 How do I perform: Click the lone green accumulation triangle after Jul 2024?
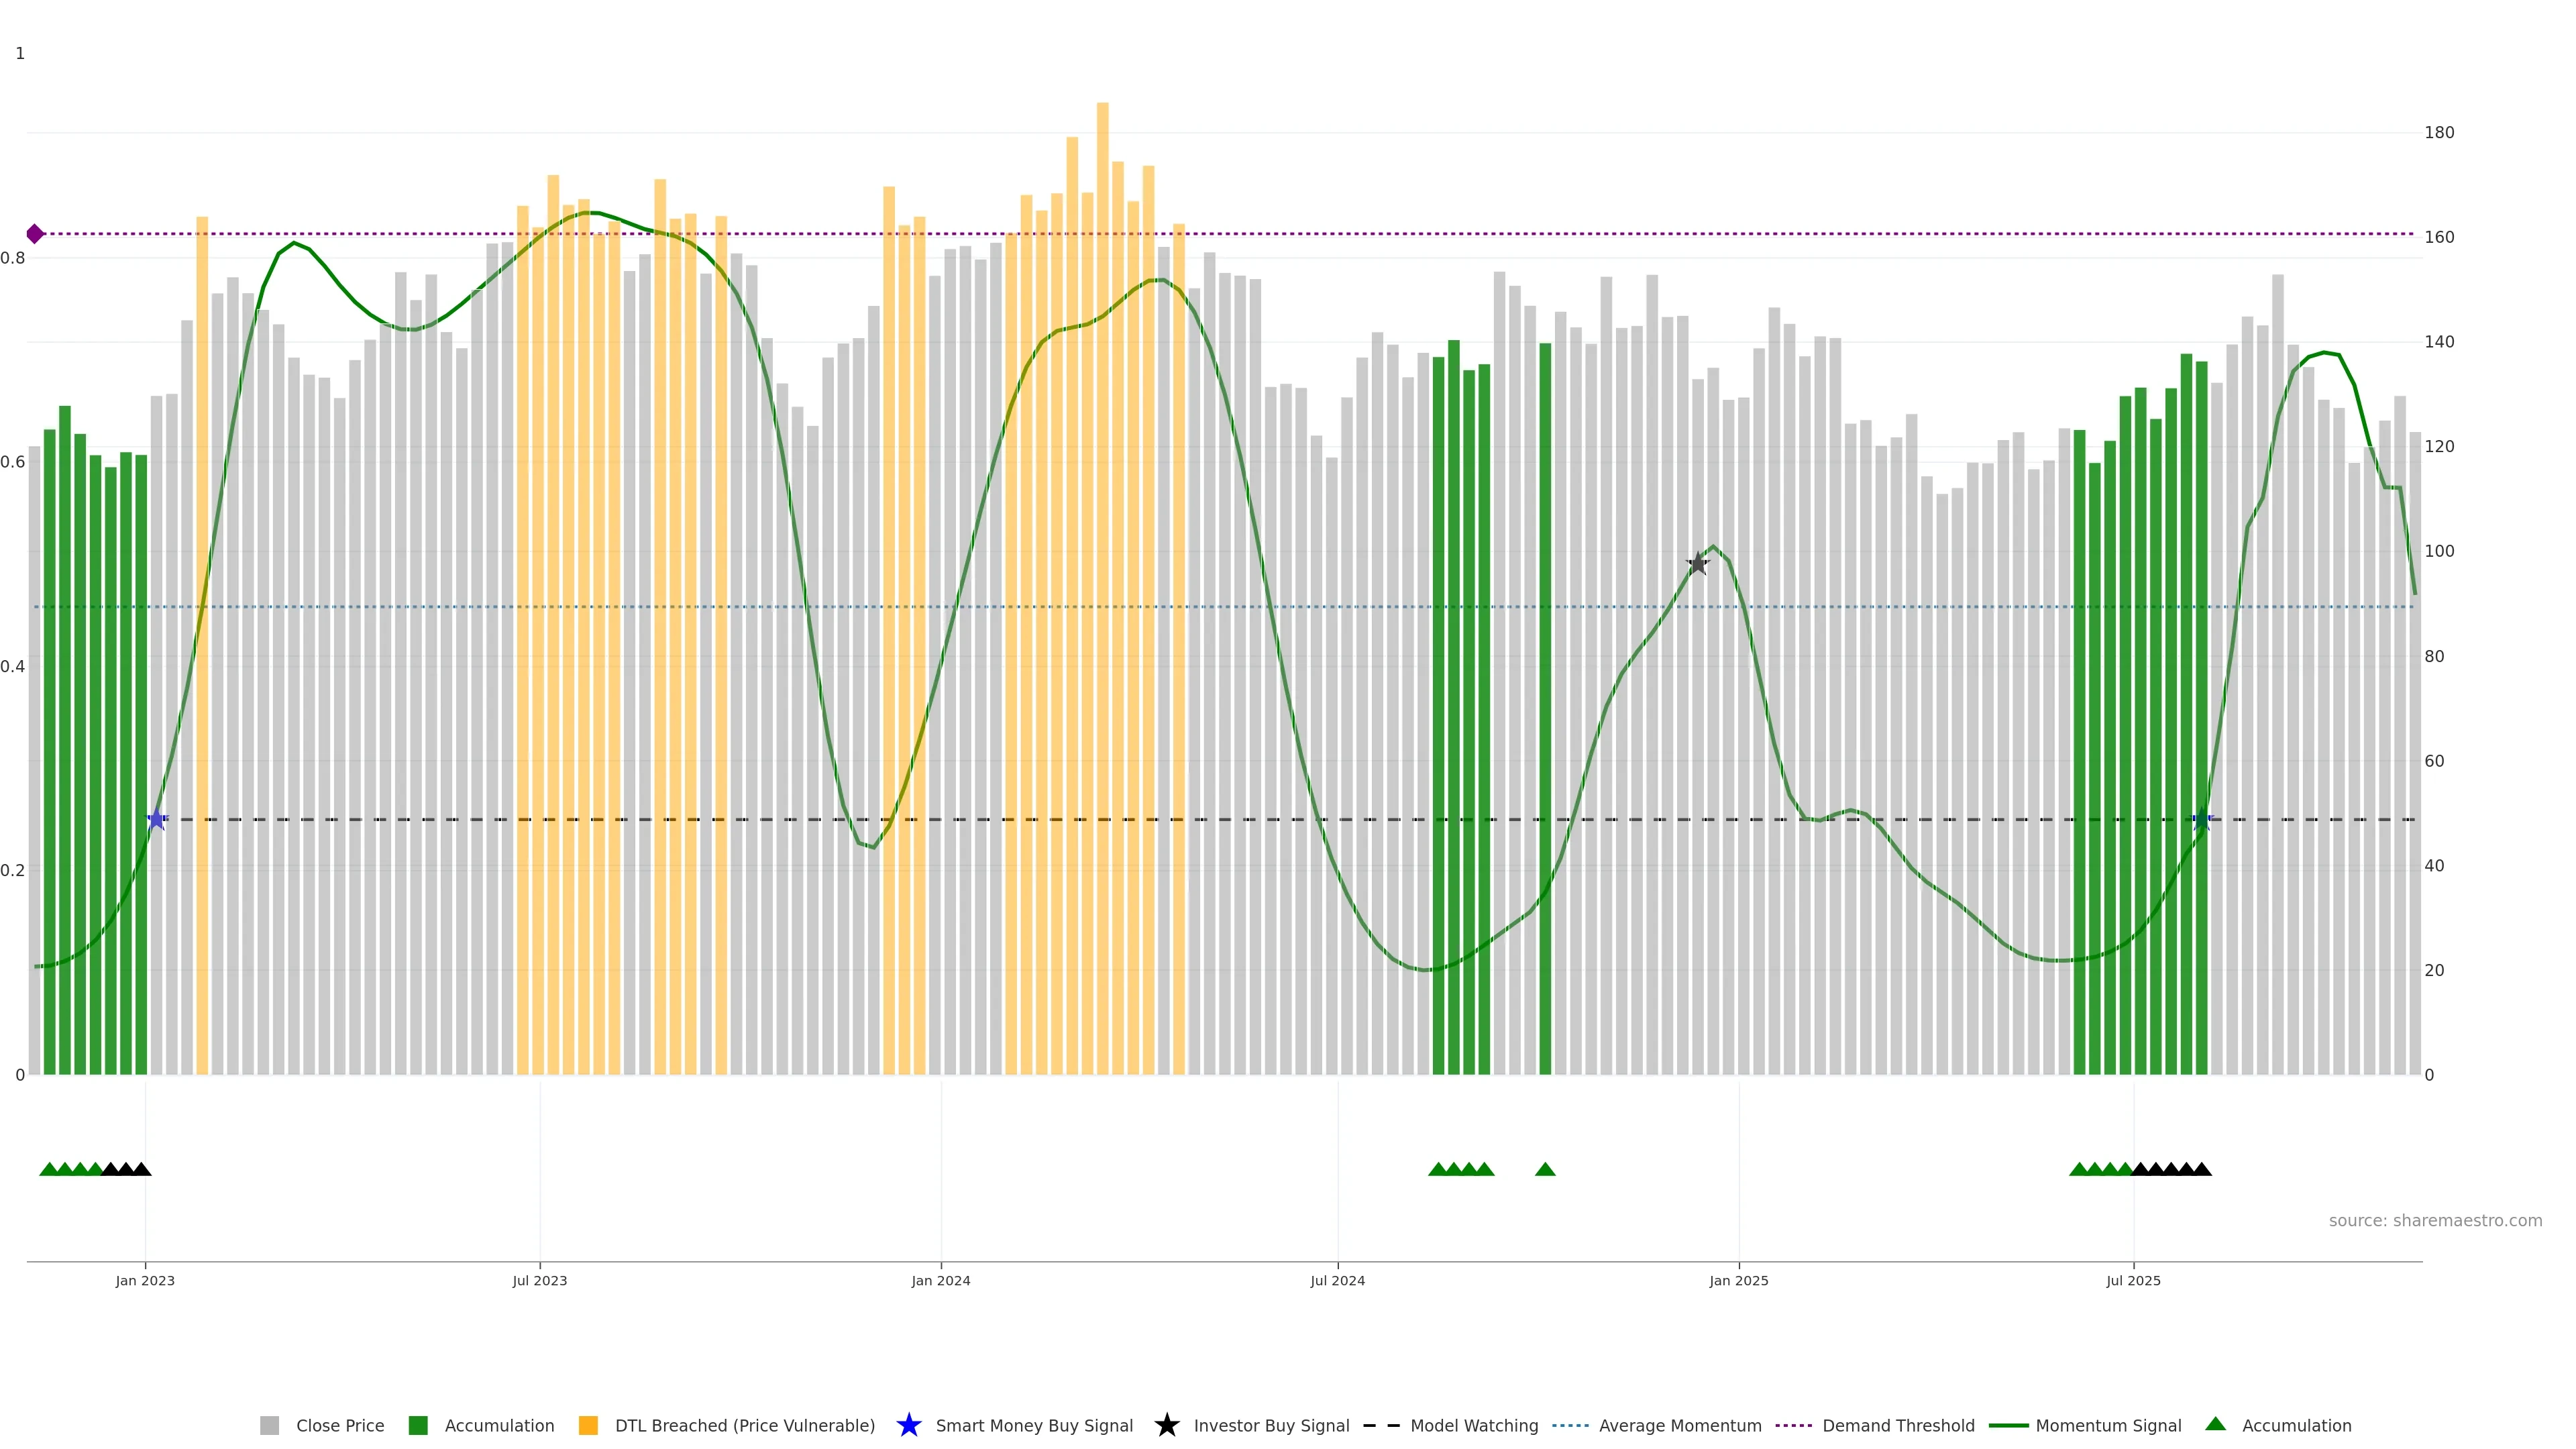1545,1169
